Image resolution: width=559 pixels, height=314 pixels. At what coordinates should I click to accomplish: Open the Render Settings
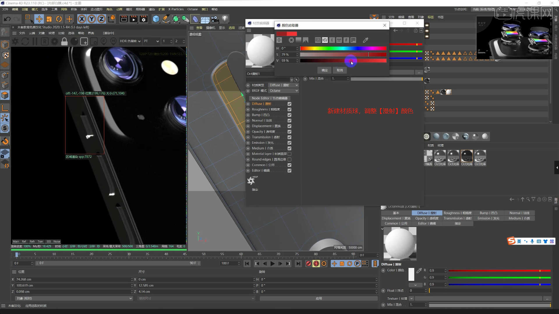(x=144, y=19)
